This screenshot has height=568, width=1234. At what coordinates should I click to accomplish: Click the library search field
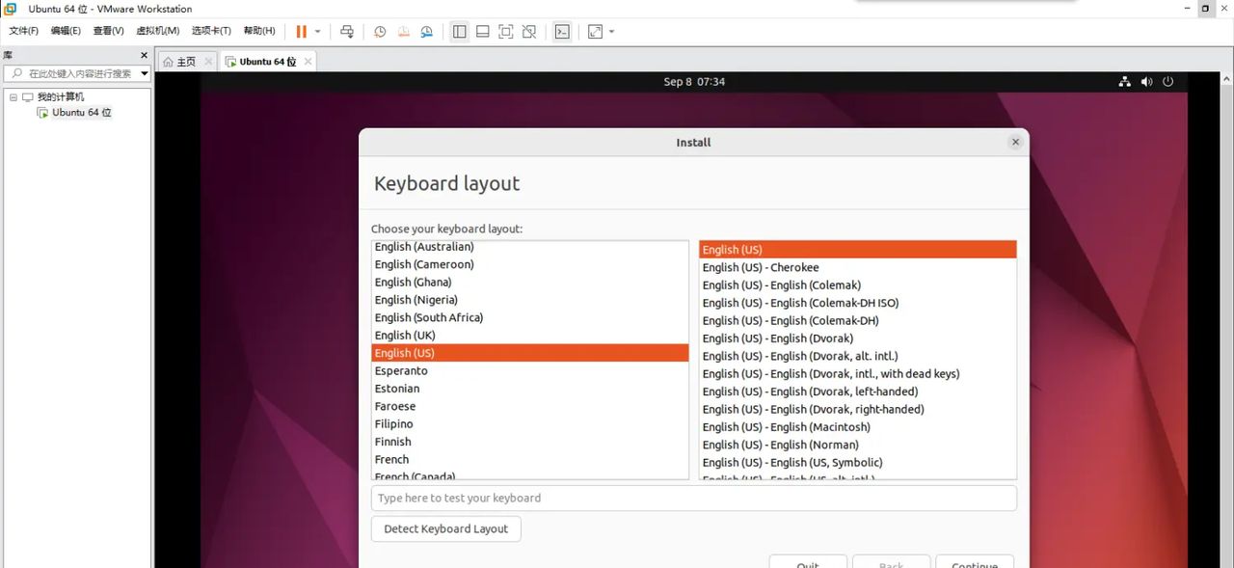(x=72, y=73)
